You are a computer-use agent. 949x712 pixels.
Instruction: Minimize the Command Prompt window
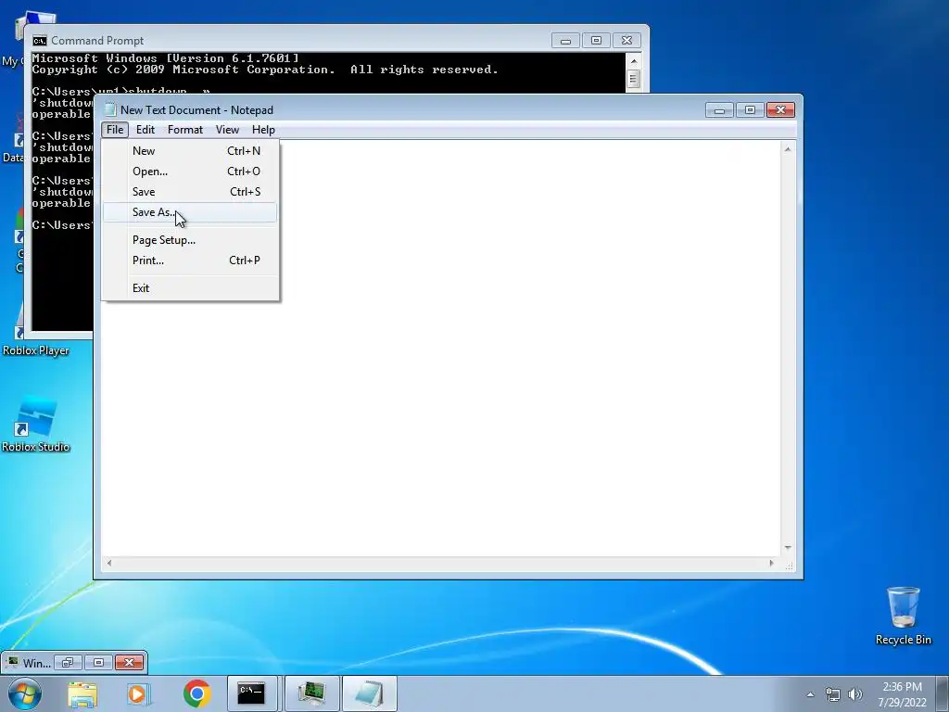[x=566, y=41]
